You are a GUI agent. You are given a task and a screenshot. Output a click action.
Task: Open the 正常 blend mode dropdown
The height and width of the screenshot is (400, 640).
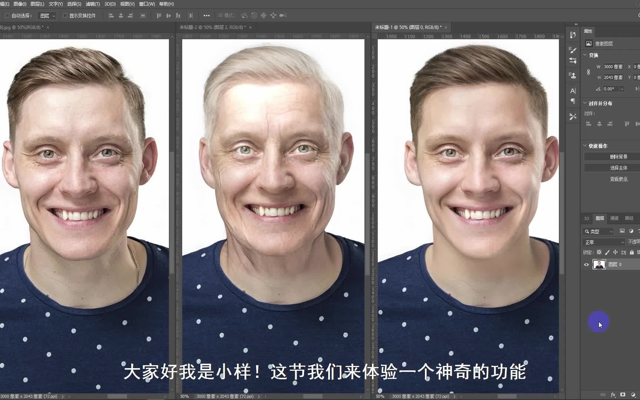pyautogui.click(x=603, y=242)
